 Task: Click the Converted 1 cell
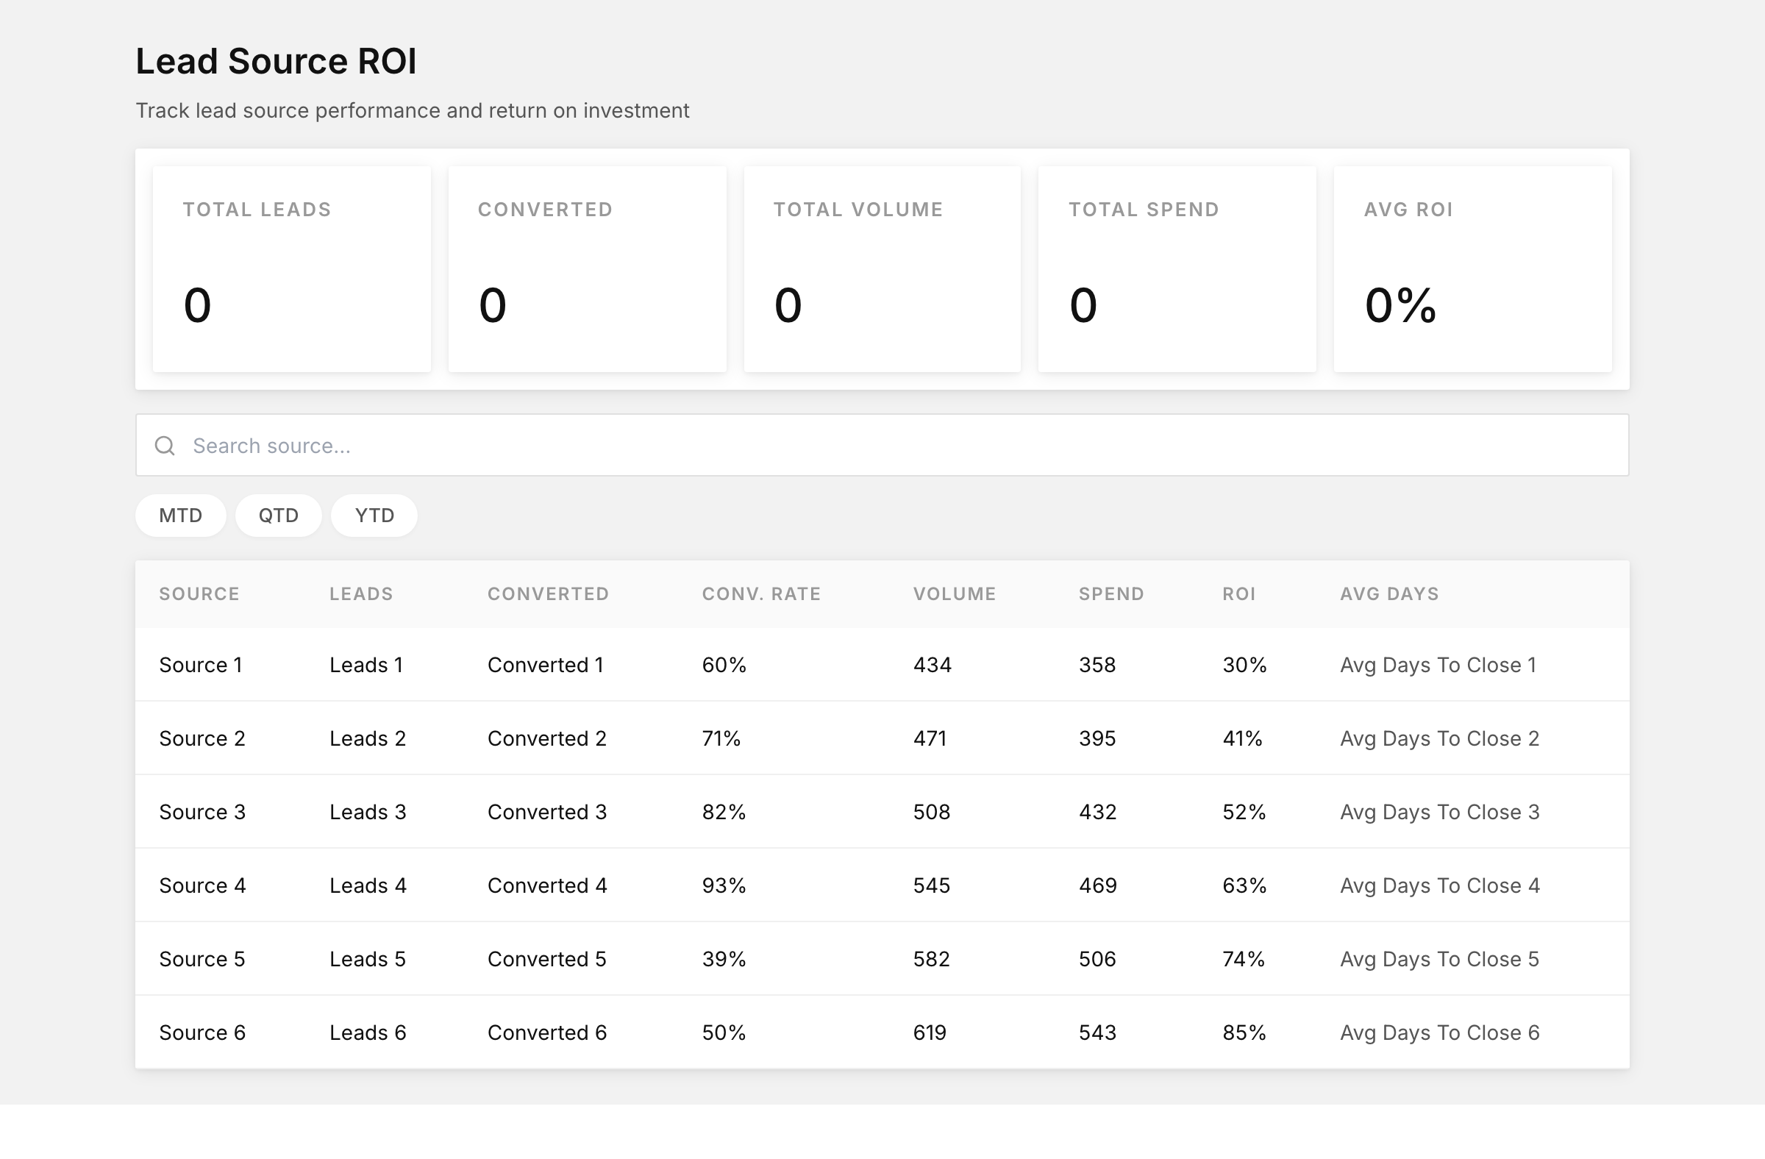[x=546, y=665]
